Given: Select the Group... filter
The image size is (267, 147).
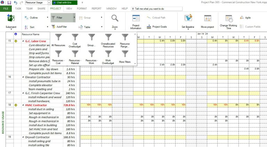Looking at the screenshot, I should click(x=91, y=40).
